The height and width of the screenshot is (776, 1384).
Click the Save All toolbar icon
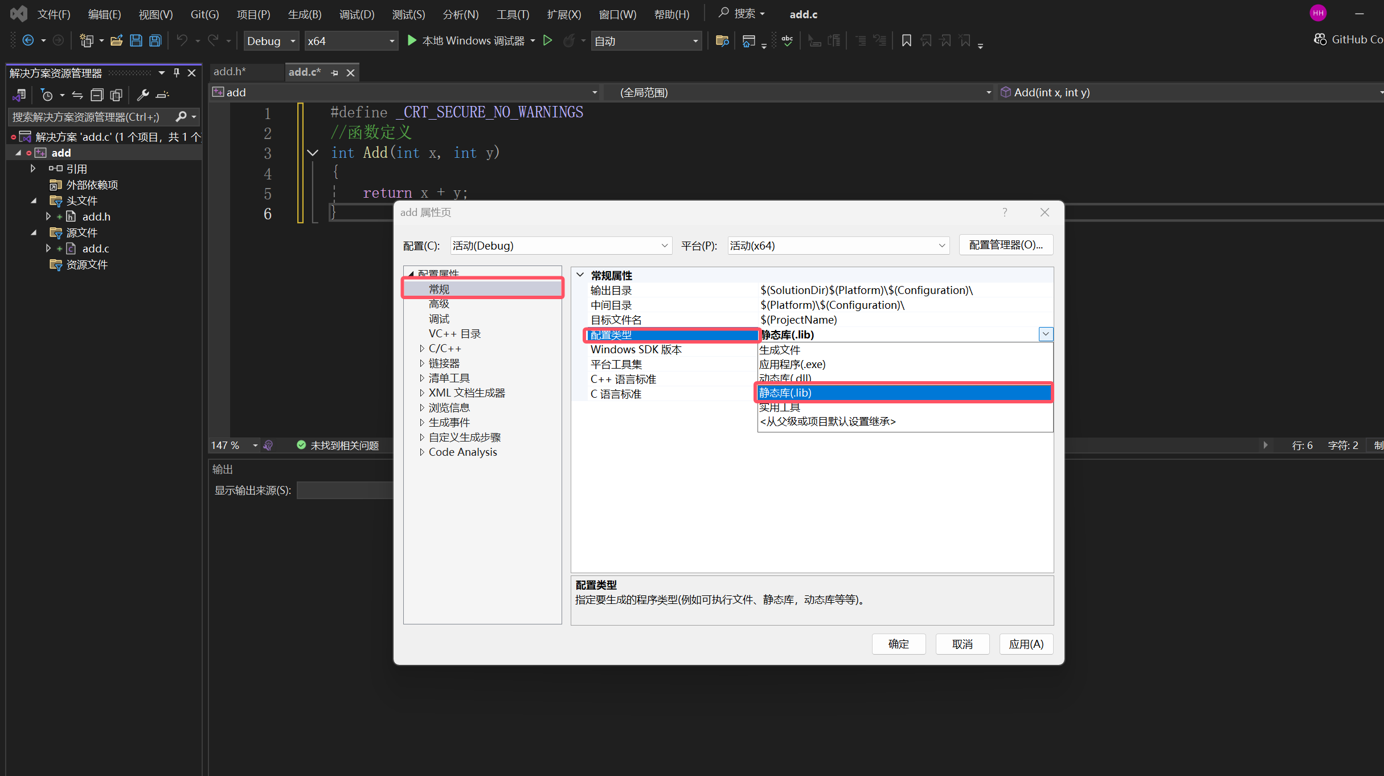155,41
